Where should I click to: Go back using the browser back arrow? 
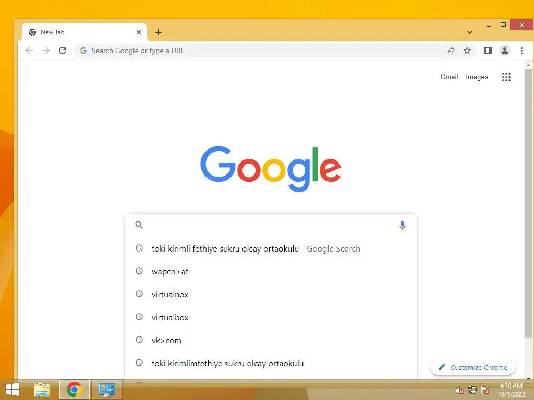click(x=29, y=51)
